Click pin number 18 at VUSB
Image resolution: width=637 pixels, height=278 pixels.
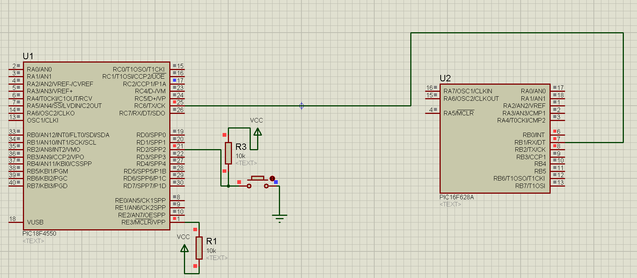point(13,219)
